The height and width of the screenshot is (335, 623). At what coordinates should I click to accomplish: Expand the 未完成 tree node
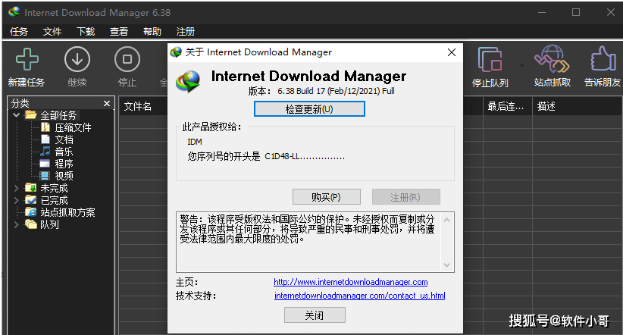click(x=16, y=188)
